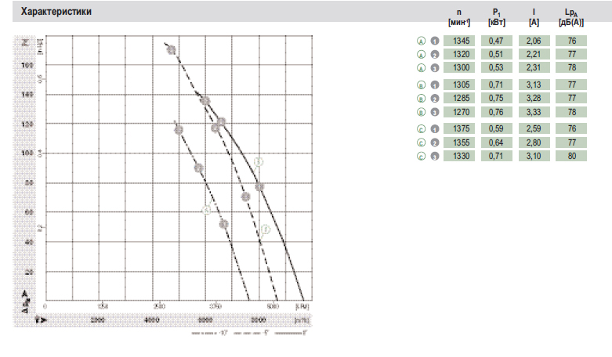This screenshot has width=612, height=357.
Task: Click the current cell with value 2,59
Action: pos(533,128)
